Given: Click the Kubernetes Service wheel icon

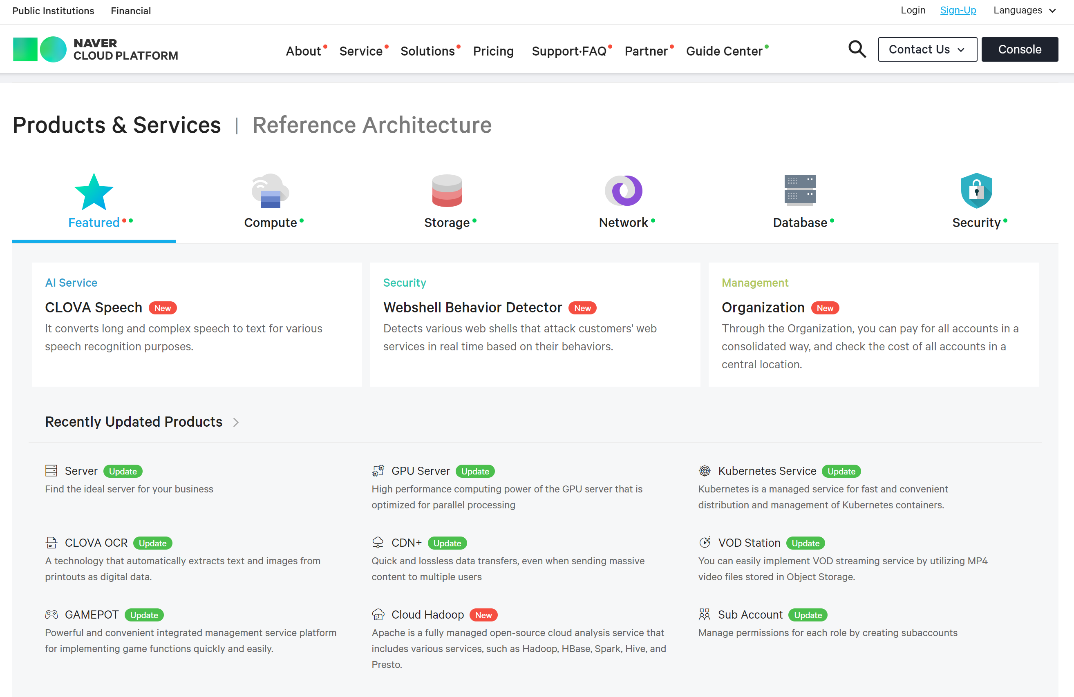Looking at the screenshot, I should [x=705, y=471].
